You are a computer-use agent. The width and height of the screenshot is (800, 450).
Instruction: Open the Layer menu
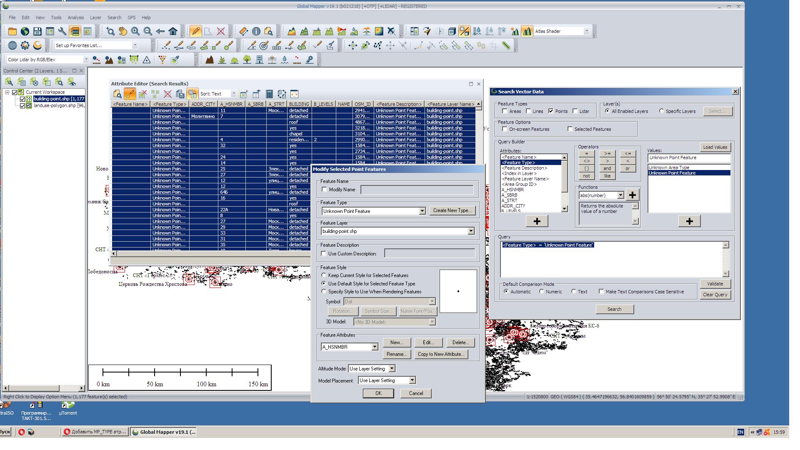[95, 17]
